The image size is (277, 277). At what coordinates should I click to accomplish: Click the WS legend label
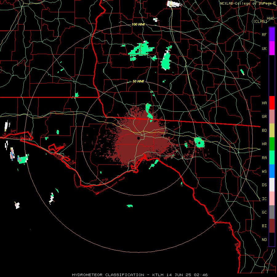[264, 171]
